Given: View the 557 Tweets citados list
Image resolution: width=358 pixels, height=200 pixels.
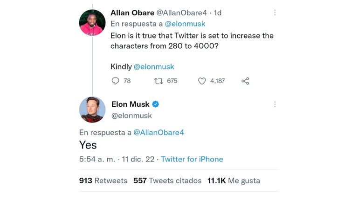Looking at the screenshot, I should (x=168, y=181).
